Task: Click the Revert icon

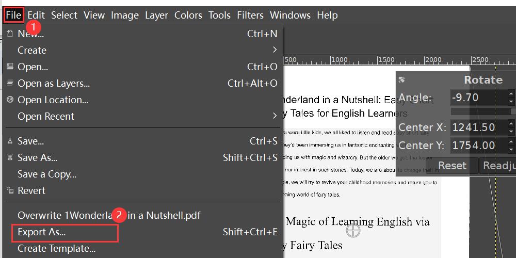Action: click(10, 190)
